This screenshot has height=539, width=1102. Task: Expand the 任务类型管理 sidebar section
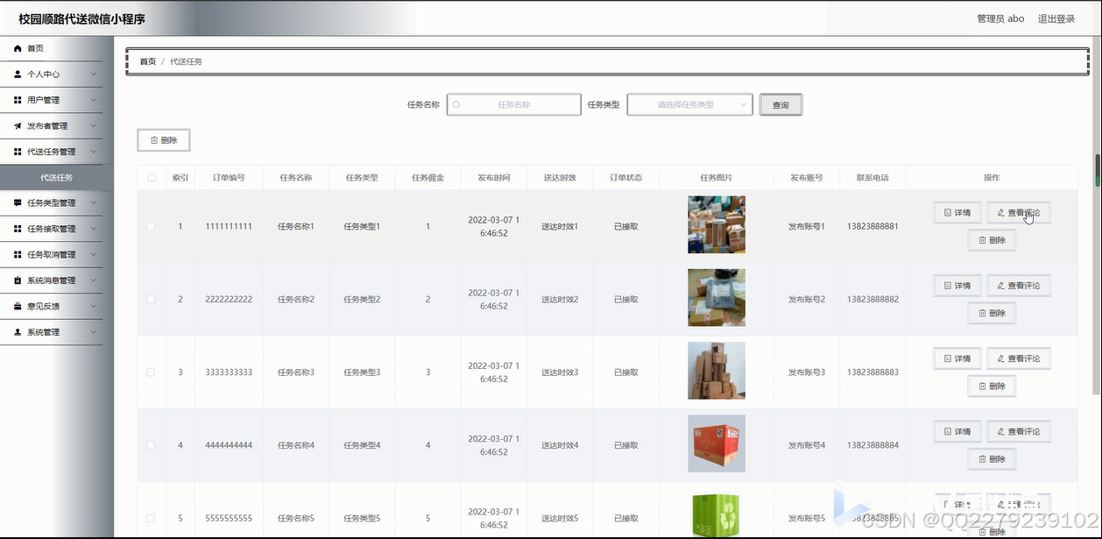pyautogui.click(x=53, y=202)
